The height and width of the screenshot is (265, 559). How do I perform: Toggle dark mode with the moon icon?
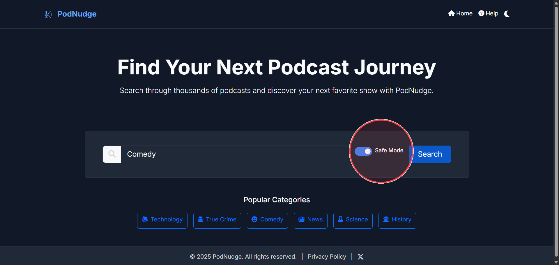pyautogui.click(x=507, y=14)
